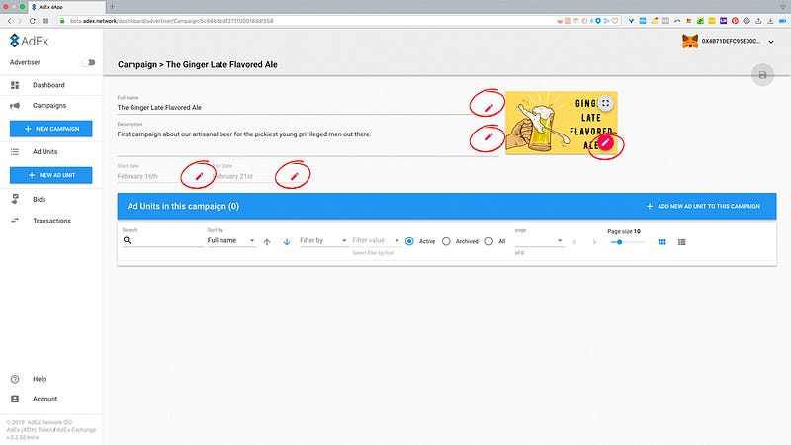The image size is (791, 445).
Task: Select the Archived radio button
Action: coord(446,241)
